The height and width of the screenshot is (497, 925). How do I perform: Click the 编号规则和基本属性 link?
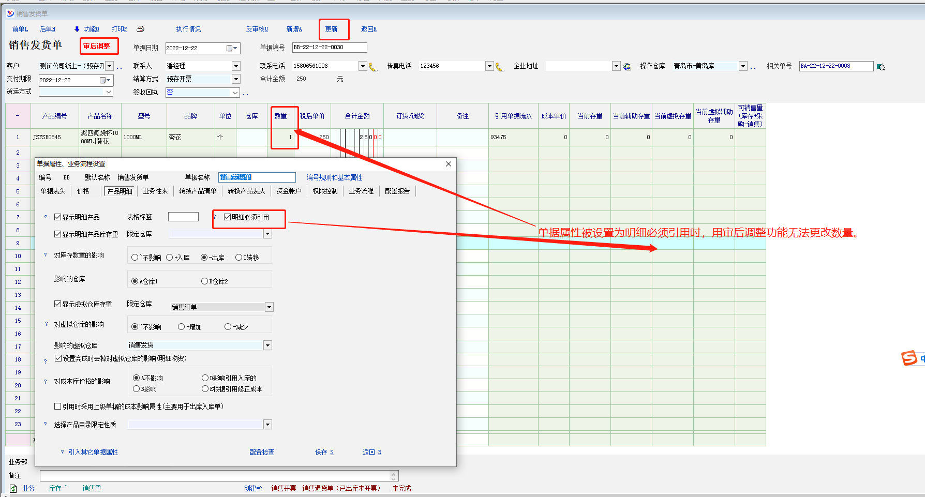click(334, 178)
